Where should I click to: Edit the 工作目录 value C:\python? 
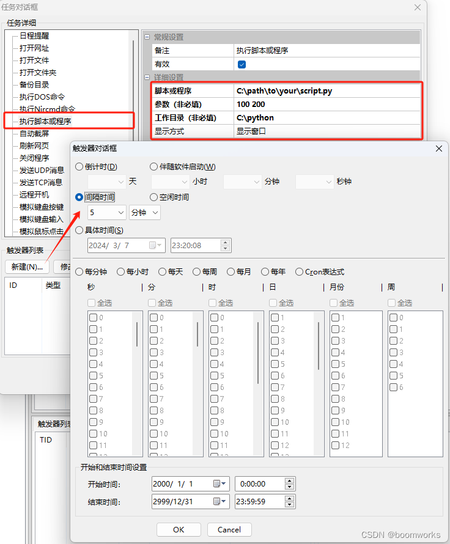tap(327, 118)
